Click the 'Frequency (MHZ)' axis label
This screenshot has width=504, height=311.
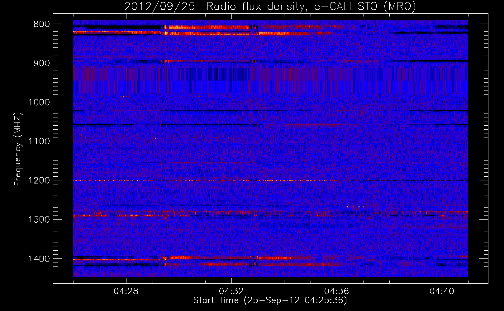tap(18, 149)
